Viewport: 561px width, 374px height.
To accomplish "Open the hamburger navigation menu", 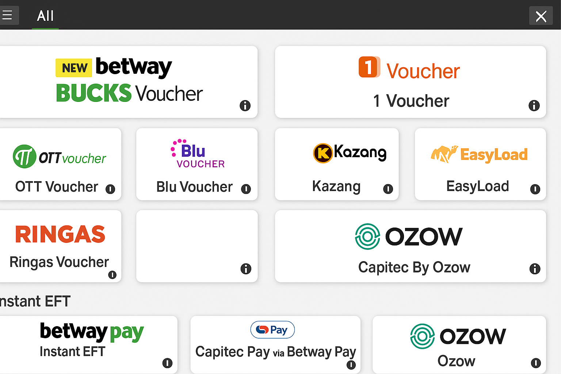I will 8,15.
